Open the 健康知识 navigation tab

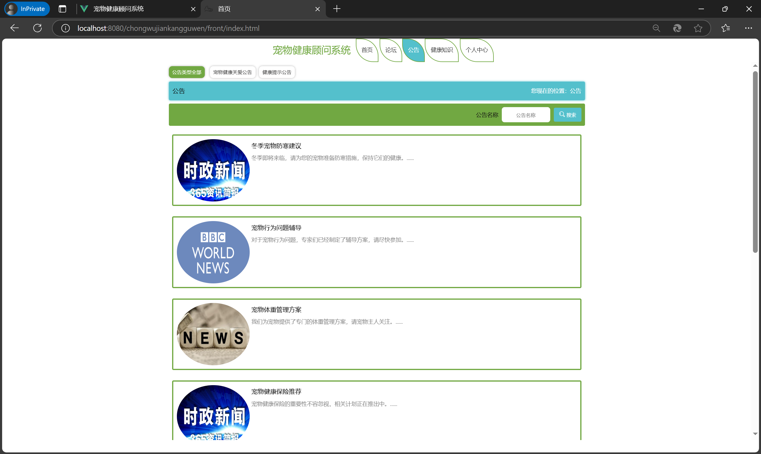pos(441,50)
